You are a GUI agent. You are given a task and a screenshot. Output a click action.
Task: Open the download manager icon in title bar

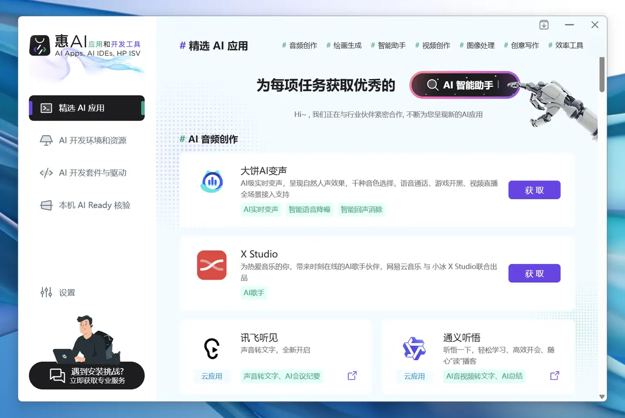coord(544,25)
